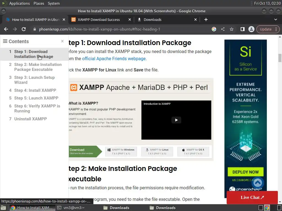Click the show desktop icon in the taskbar
Image resolution: width=282 pixels, height=211 pixels.
click(x=3, y=208)
